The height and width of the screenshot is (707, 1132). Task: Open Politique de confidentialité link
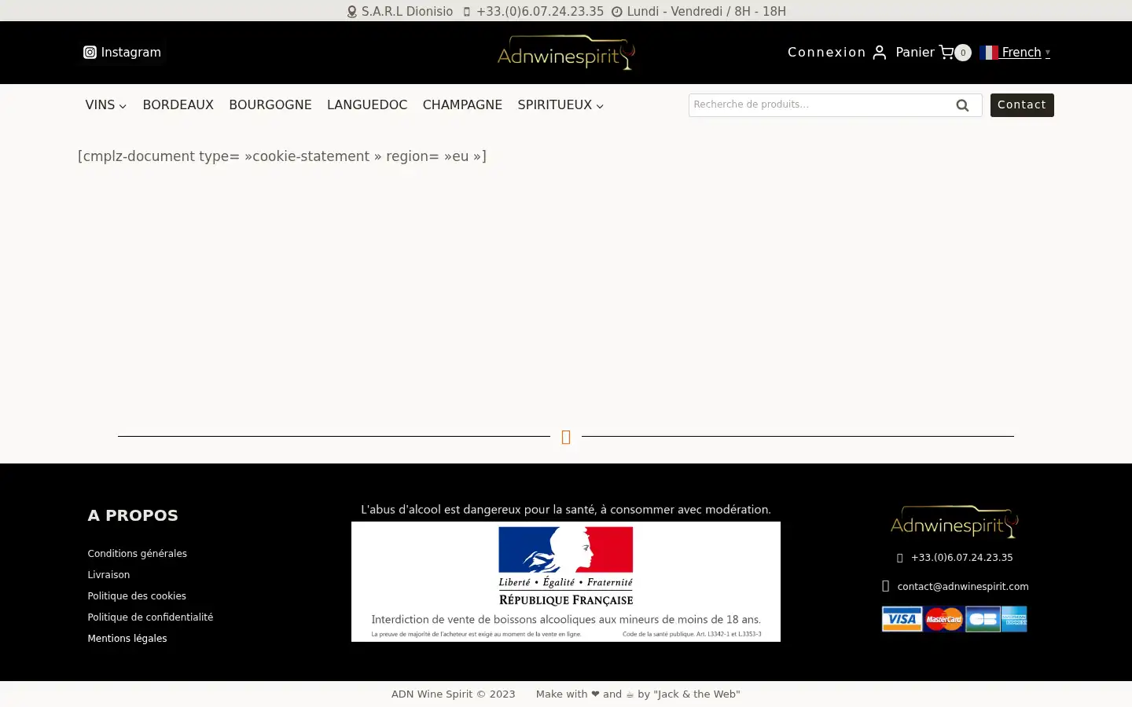(150, 617)
